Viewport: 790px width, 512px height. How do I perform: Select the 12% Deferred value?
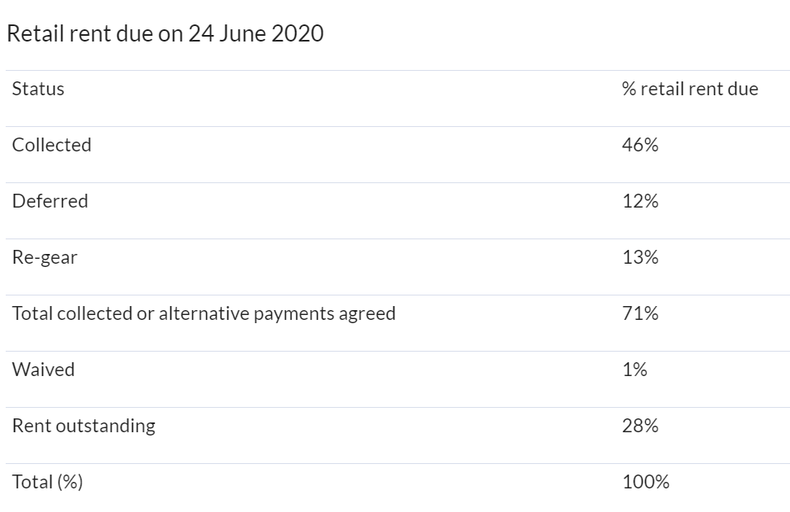tap(640, 201)
